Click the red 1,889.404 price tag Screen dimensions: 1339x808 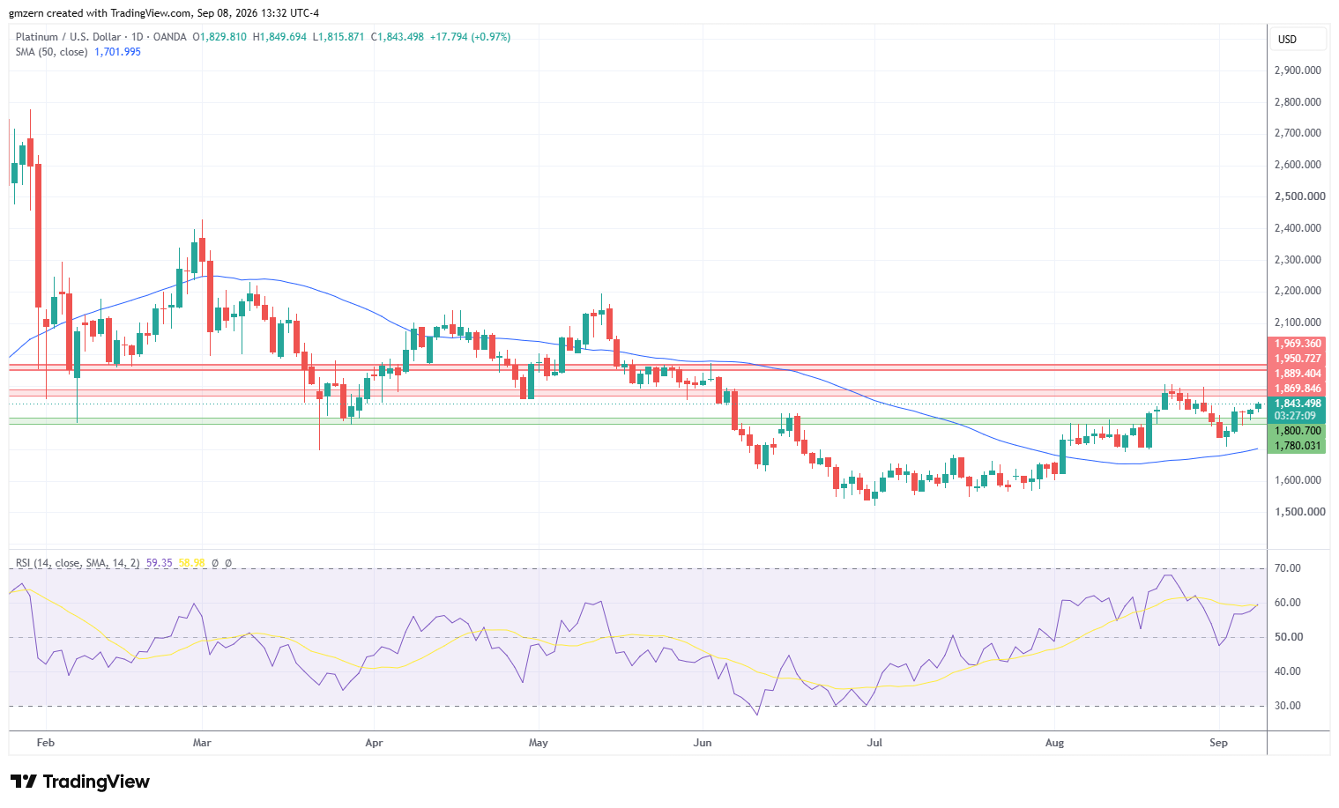pyautogui.click(x=1298, y=374)
